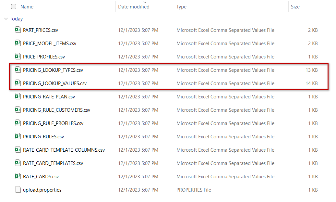Select the file RATE_CARD_TEMPLATES.csv
Screen dimensions: 336x202
[53, 163]
